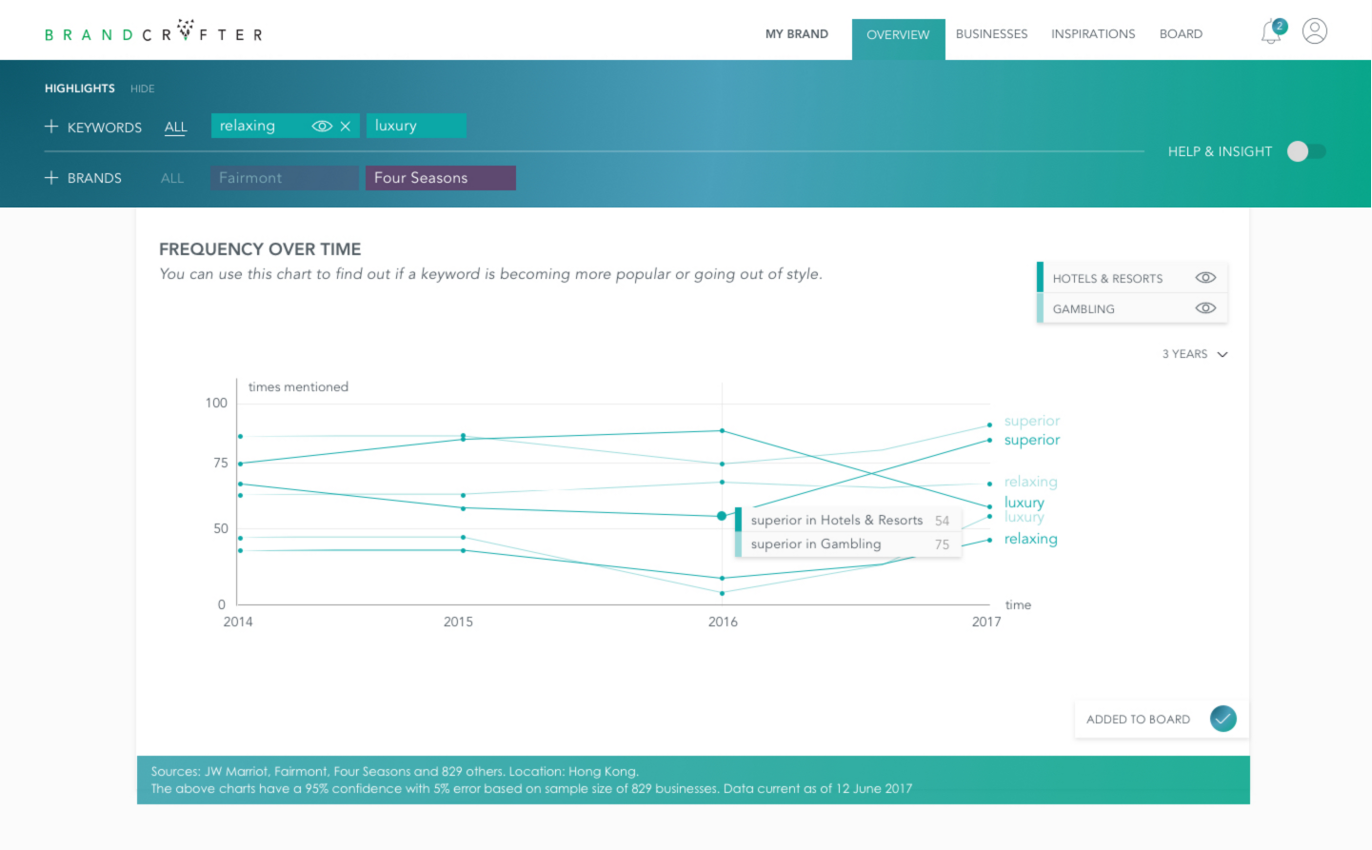This screenshot has width=1372, height=850.
Task: Click the plus icon beside Brands
Action: click(x=51, y=178)
